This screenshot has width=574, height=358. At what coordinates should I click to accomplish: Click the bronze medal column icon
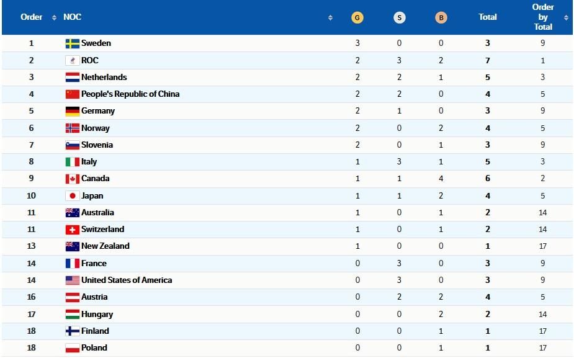pos(441,17)
